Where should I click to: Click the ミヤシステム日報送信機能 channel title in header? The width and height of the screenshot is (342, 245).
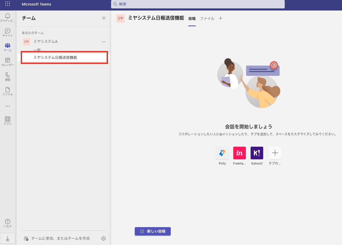click(x=156, y=18)
